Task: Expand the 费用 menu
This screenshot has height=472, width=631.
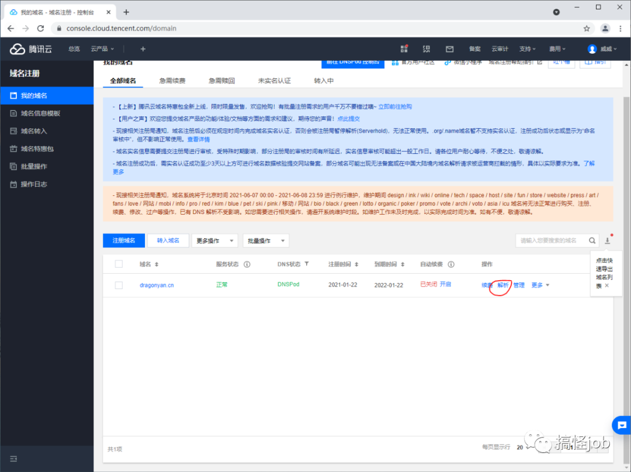Action: [557, 49]
